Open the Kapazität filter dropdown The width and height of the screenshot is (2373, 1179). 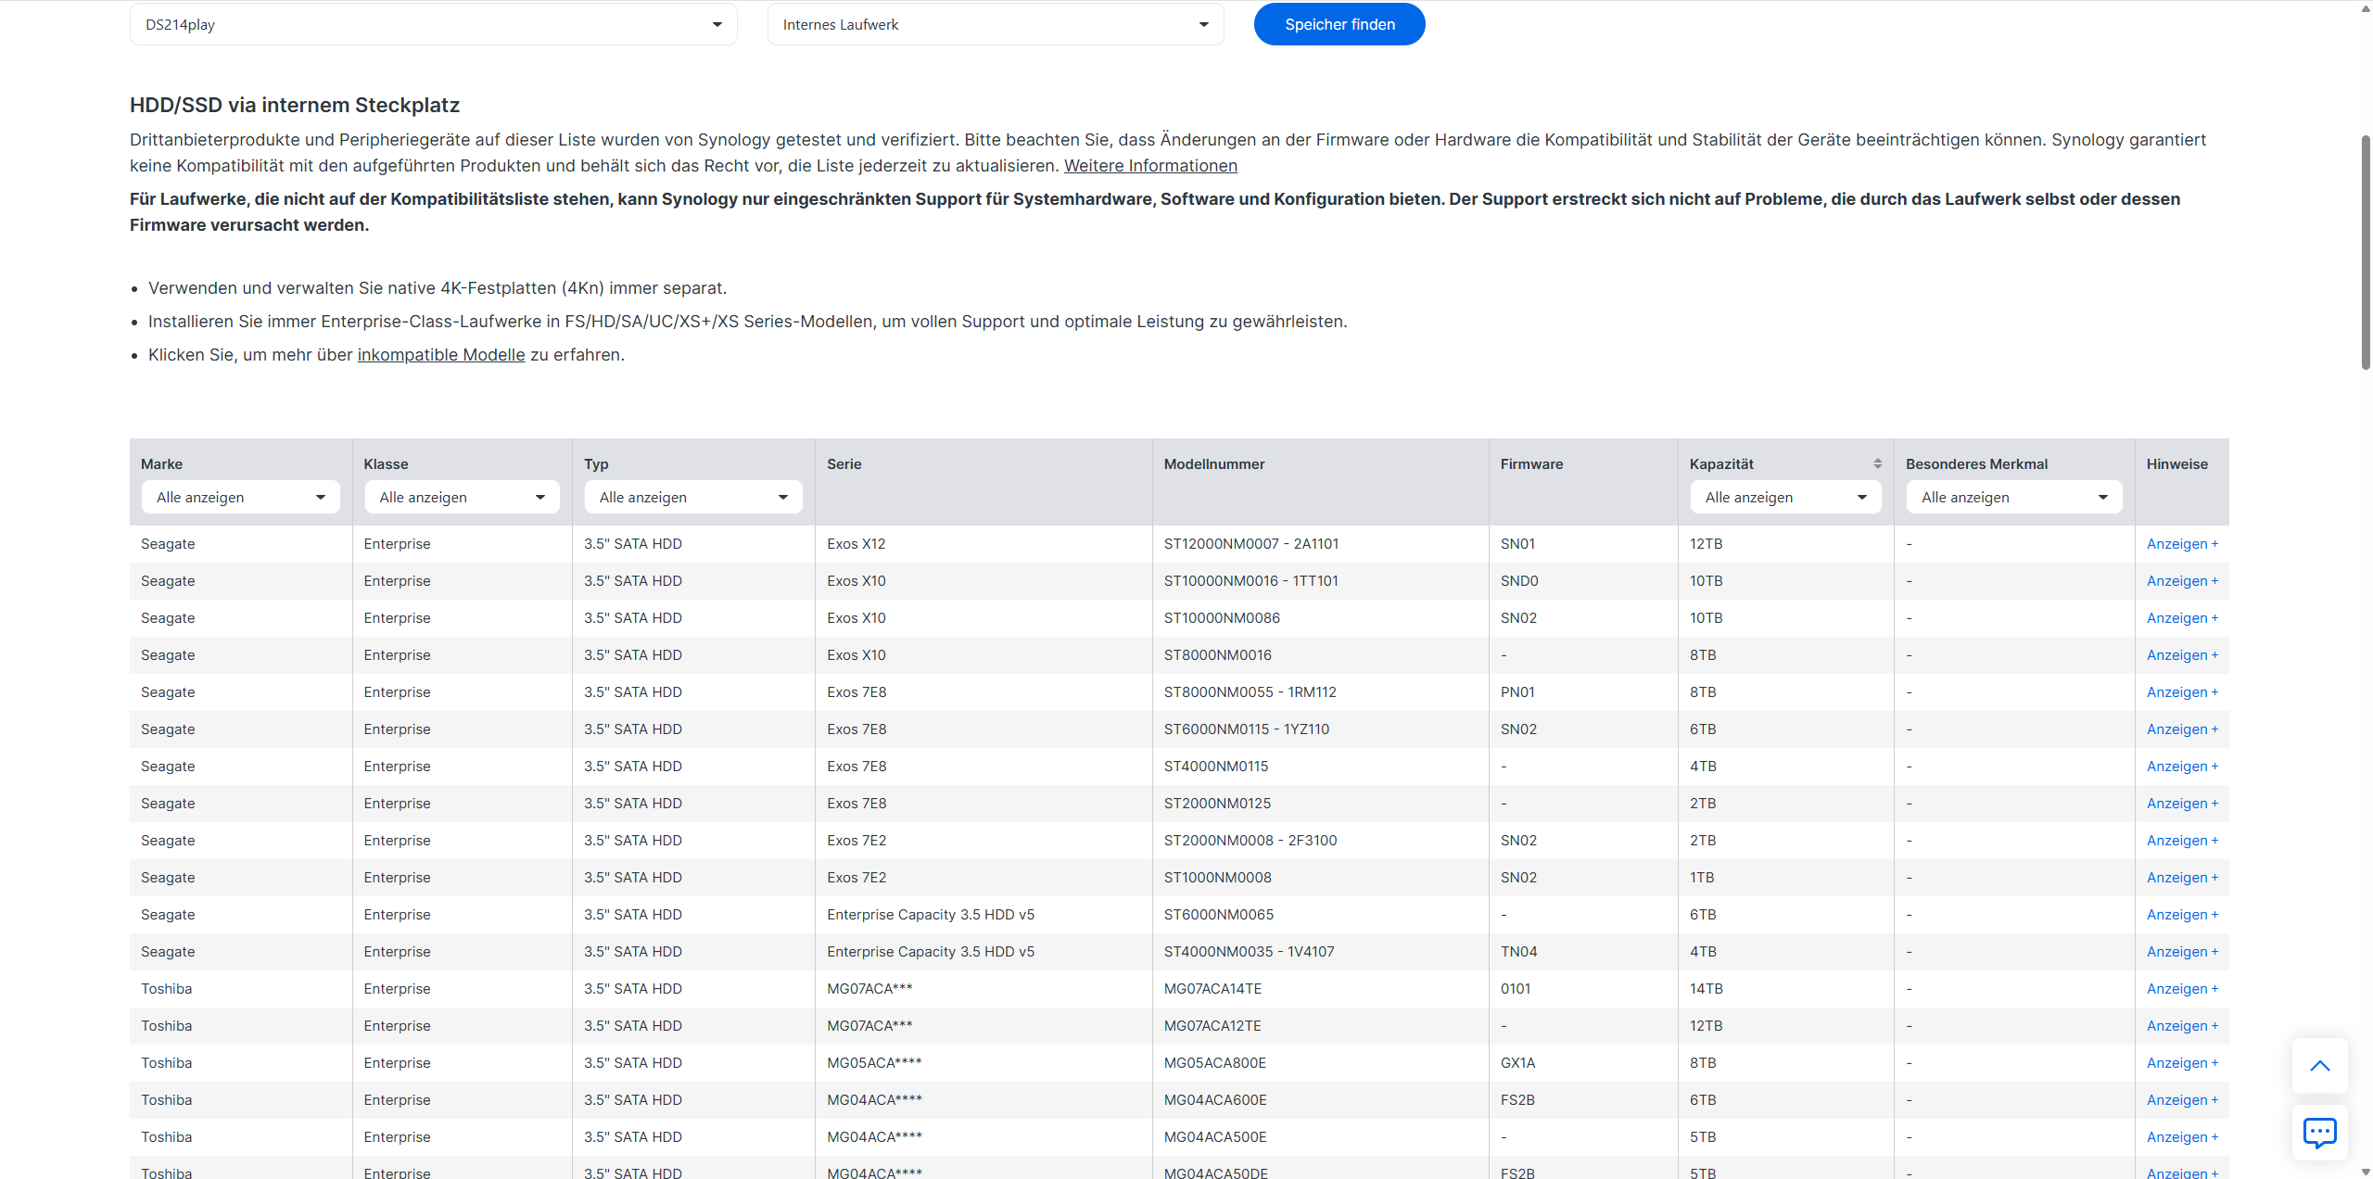1784,498
